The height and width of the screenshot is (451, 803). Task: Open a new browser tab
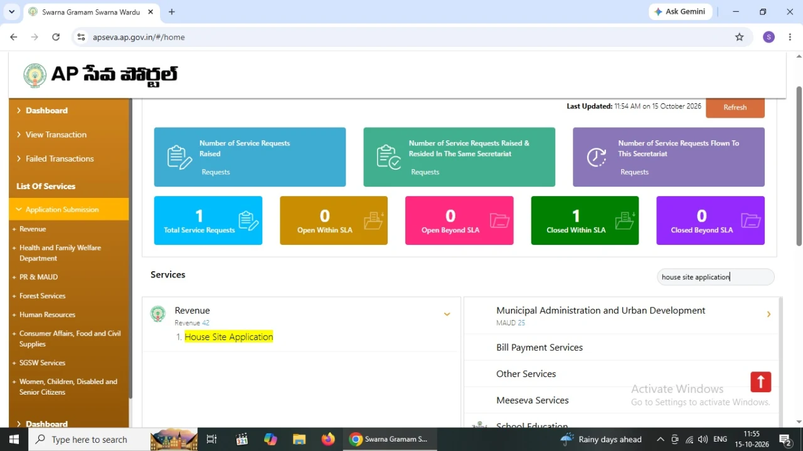coord(172,12)
